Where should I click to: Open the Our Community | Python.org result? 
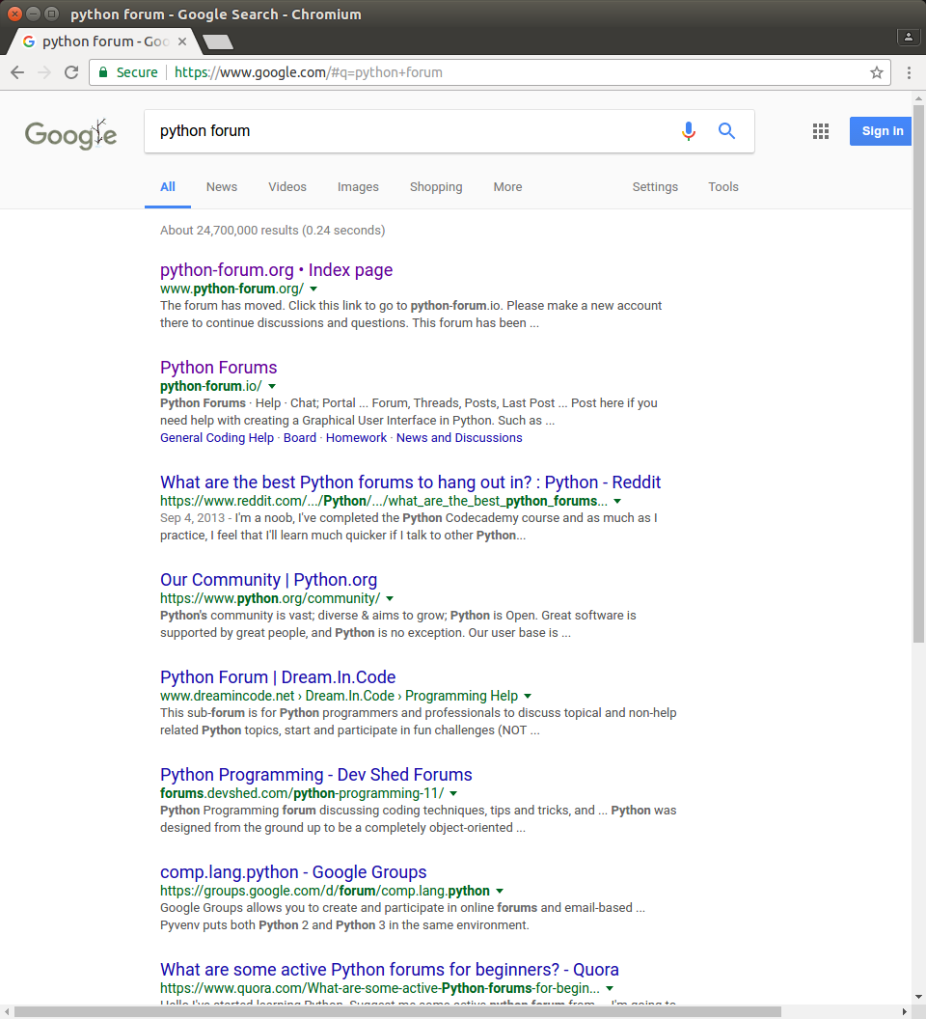pos(268,580)
